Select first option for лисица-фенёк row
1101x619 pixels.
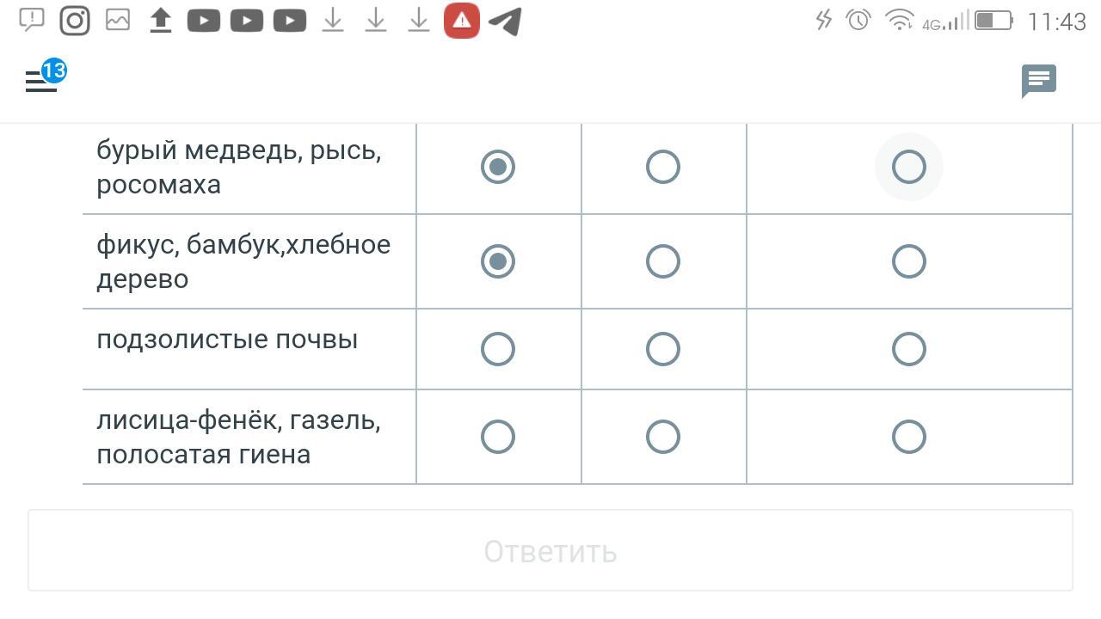coord(498,437)
